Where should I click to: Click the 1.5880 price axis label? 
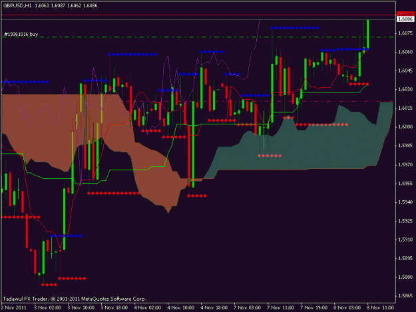pyautogui.click(x=405, y=277)
